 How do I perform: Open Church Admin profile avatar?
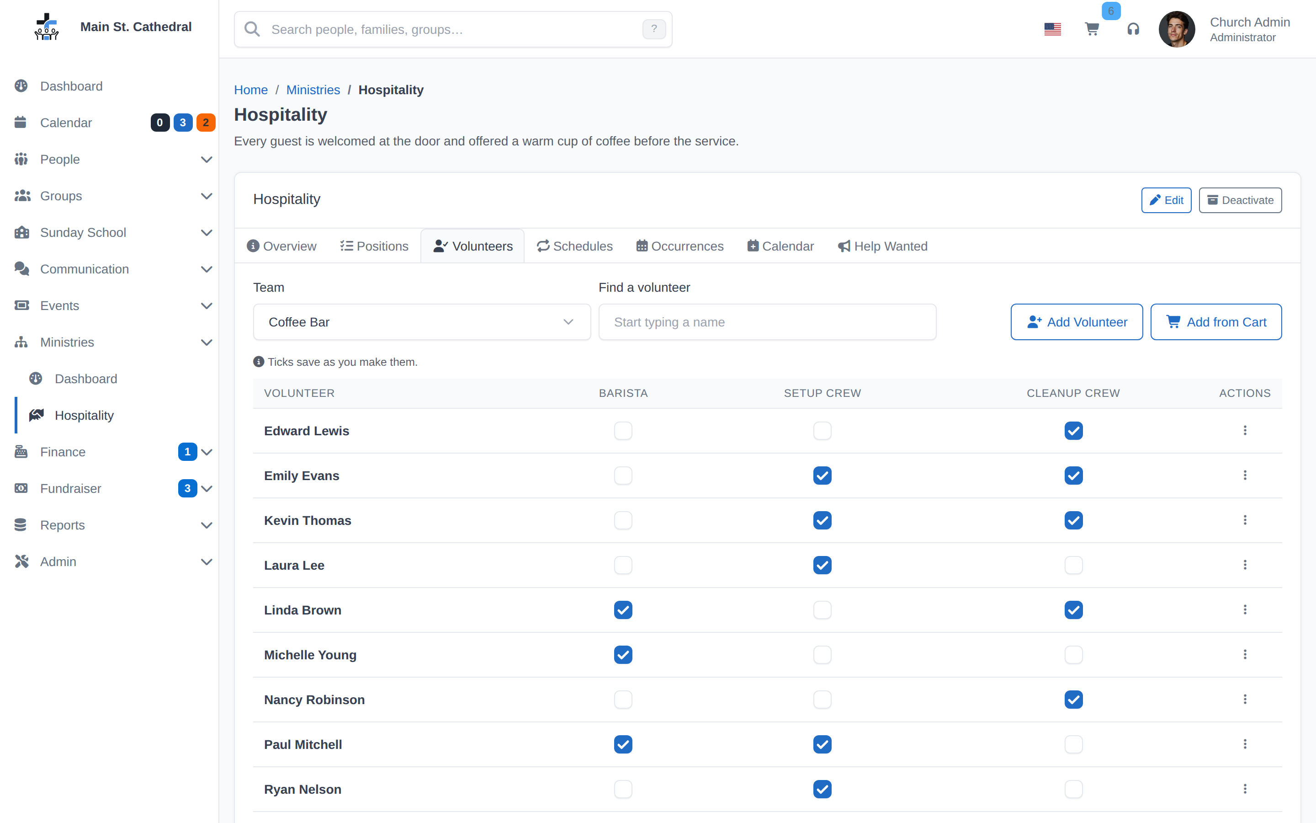[1177, 29]
